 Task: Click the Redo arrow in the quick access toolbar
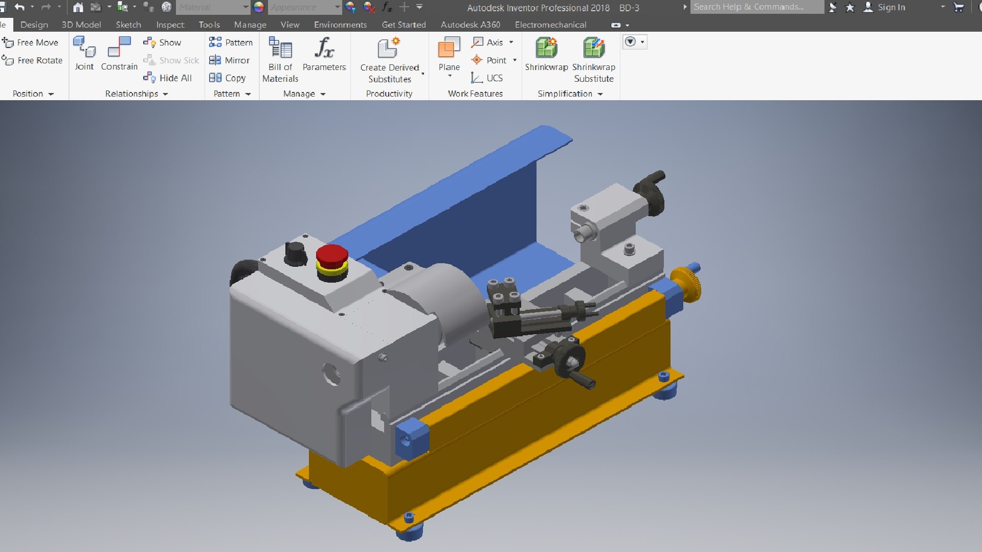pyautogui.click(x=46, y=7)
